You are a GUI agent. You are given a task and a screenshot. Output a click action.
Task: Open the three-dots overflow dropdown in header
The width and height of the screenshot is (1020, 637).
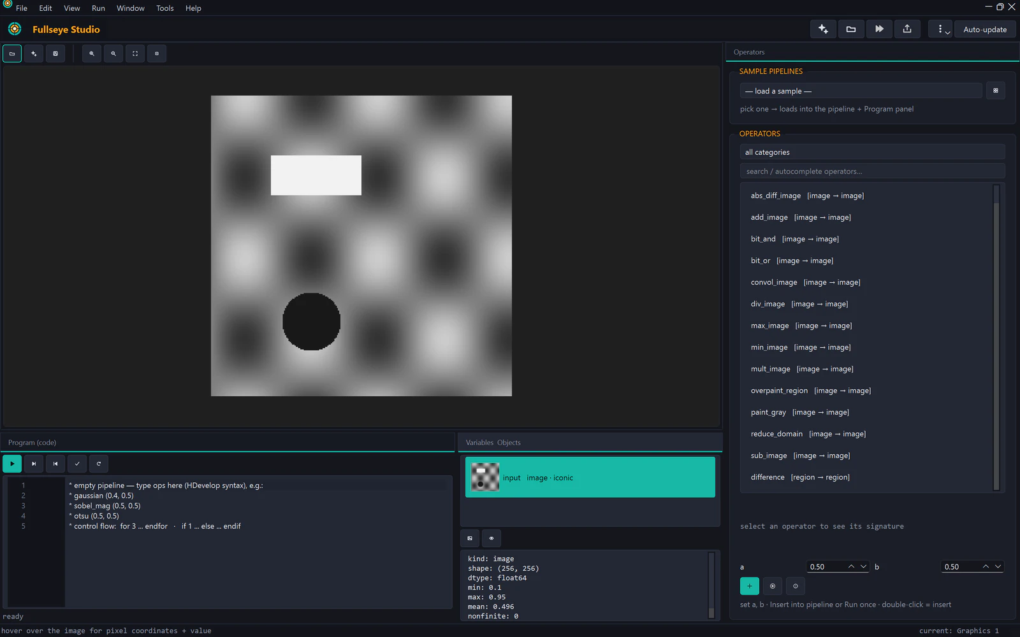[x=941, y=29]
